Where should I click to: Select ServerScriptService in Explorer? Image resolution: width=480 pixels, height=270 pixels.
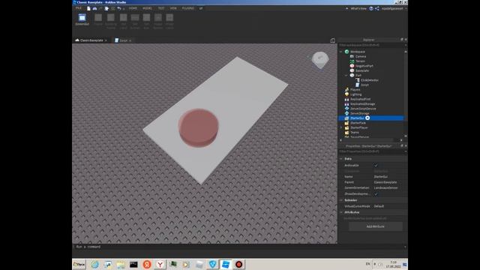[363, 109]
